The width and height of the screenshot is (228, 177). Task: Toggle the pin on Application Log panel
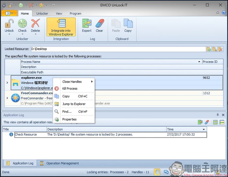click(x=218, y=115)
